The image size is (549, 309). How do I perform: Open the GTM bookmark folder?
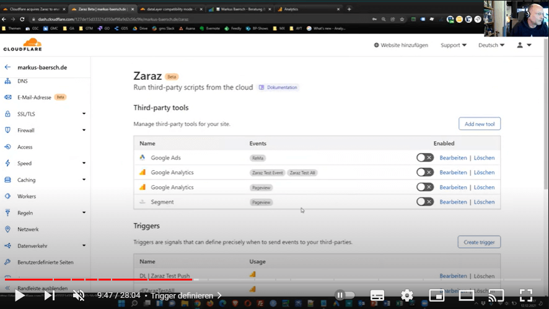click(x=86, y=28)
